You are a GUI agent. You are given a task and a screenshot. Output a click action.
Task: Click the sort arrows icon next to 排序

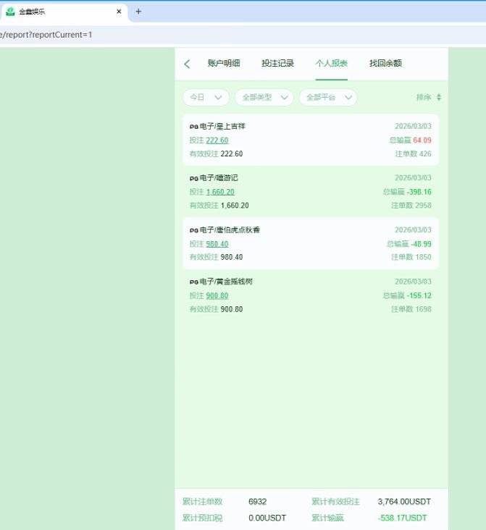point(439,97)
